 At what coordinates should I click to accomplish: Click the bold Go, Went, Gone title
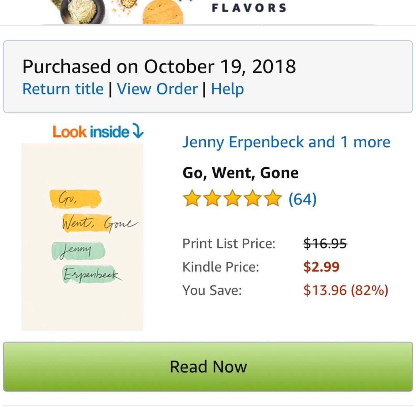240,173
